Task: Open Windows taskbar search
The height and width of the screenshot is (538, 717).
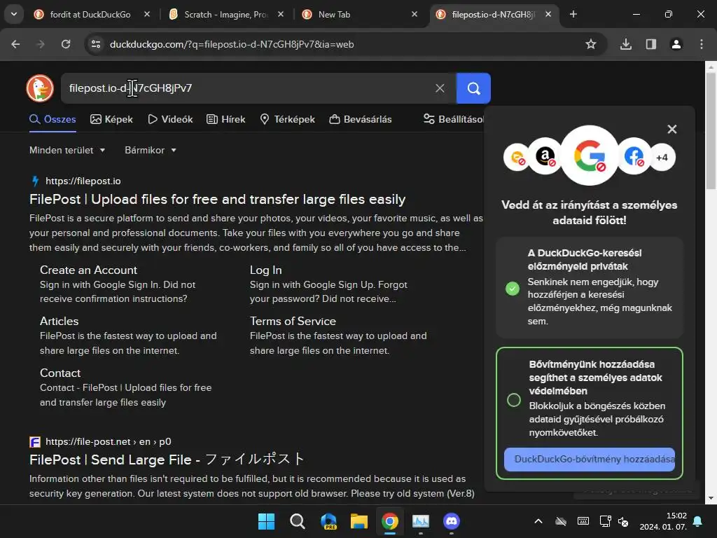Action: point(297,521)
